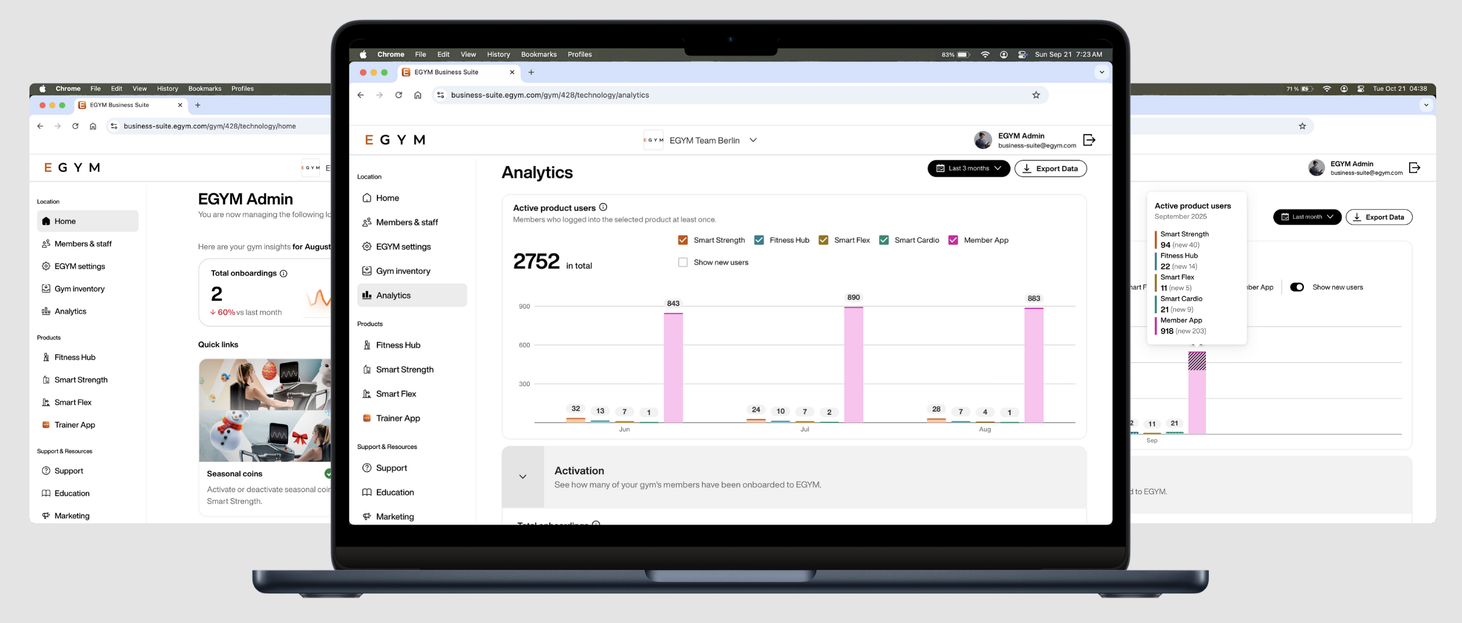The image size is (1462, 623).
Task: Bookmark page with the star icon in address bar
Action: point(1036,95)
